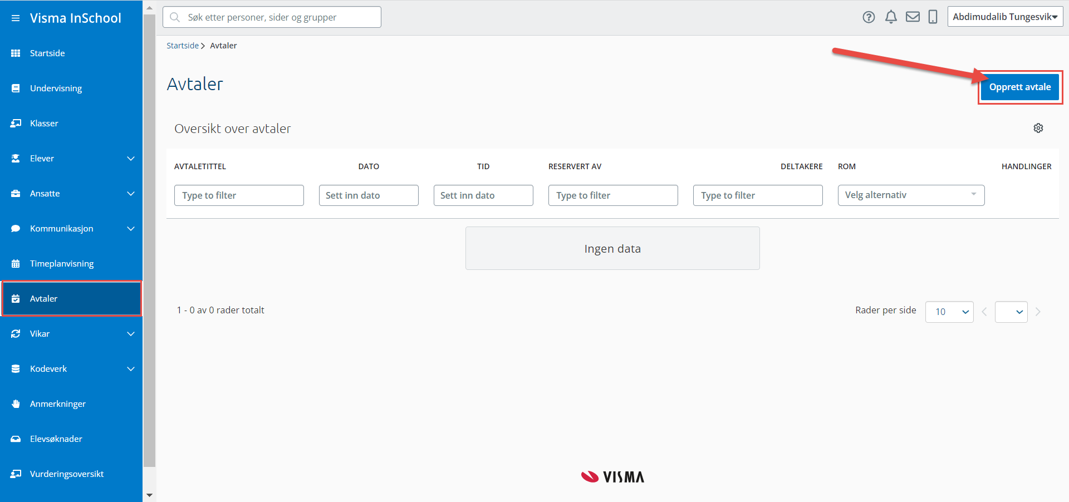The image size is (1069, 502).
Task: Click the sidebar scroll down arrow
Action: click(x=149, y=495)
